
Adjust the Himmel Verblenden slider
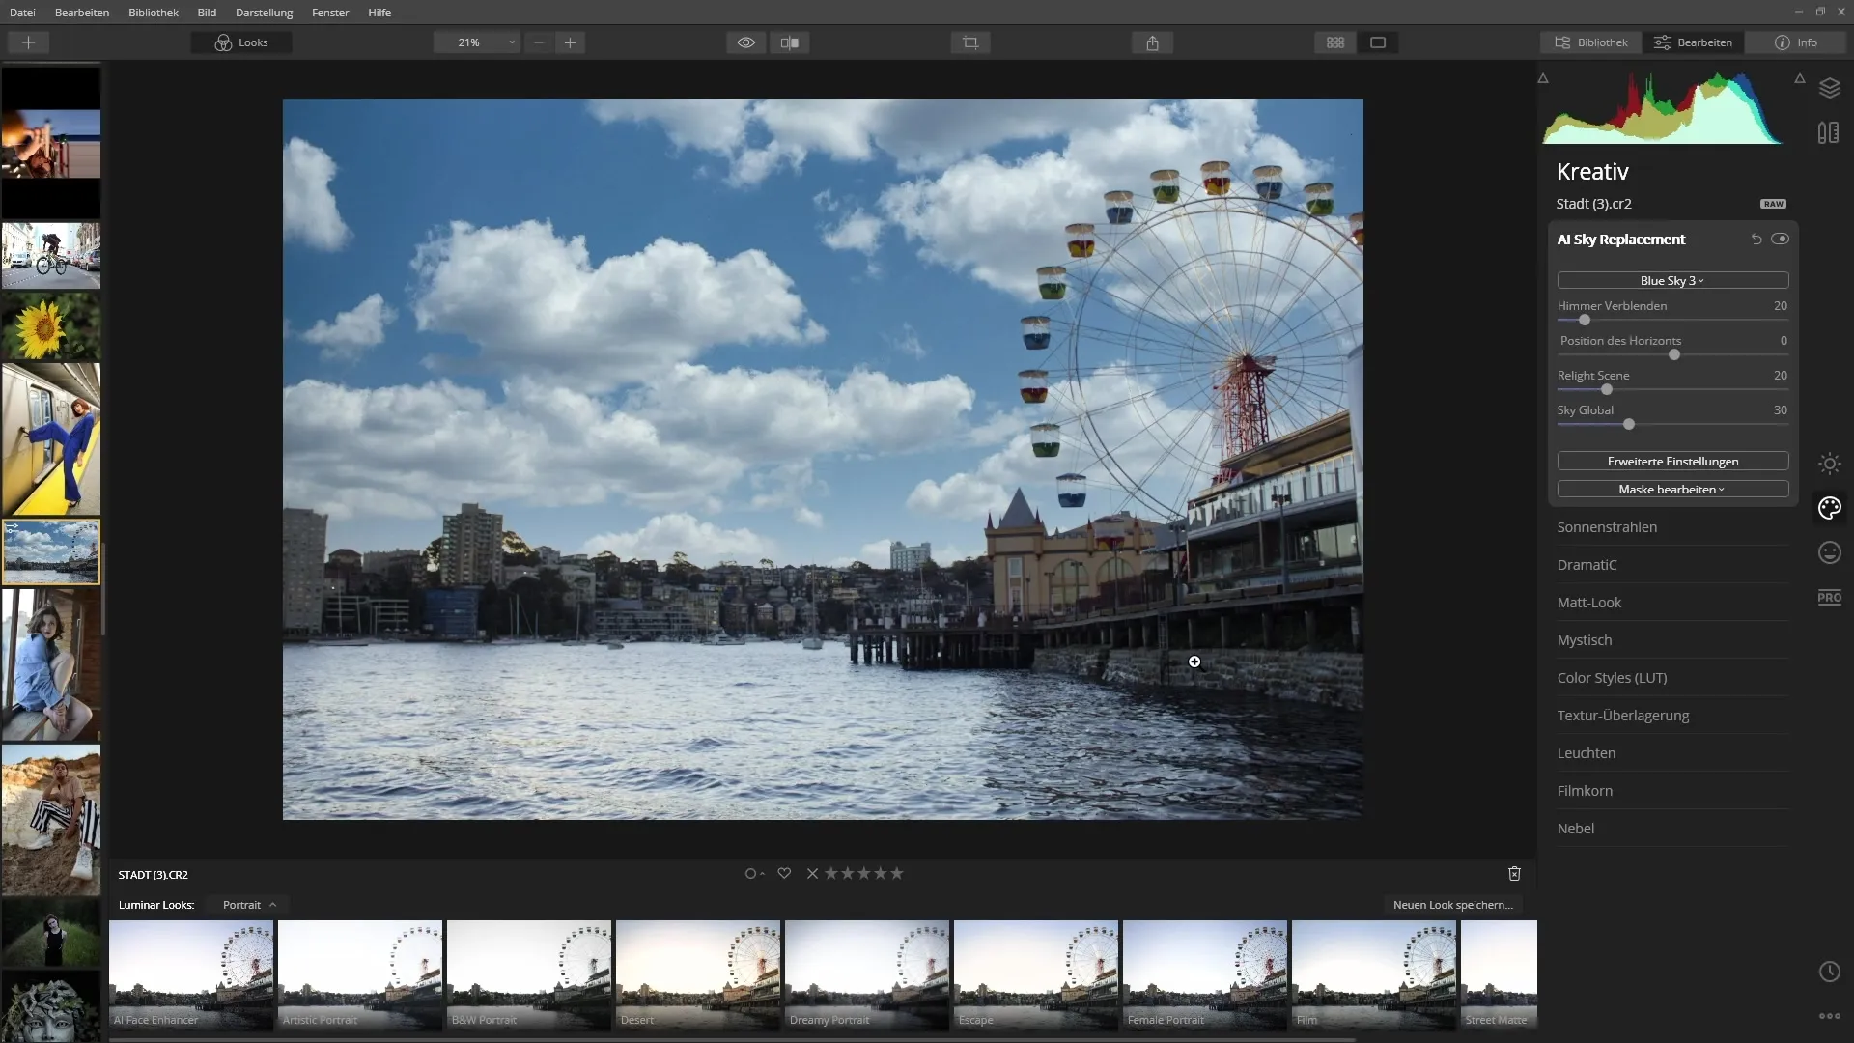click(x=1584, y=320)
